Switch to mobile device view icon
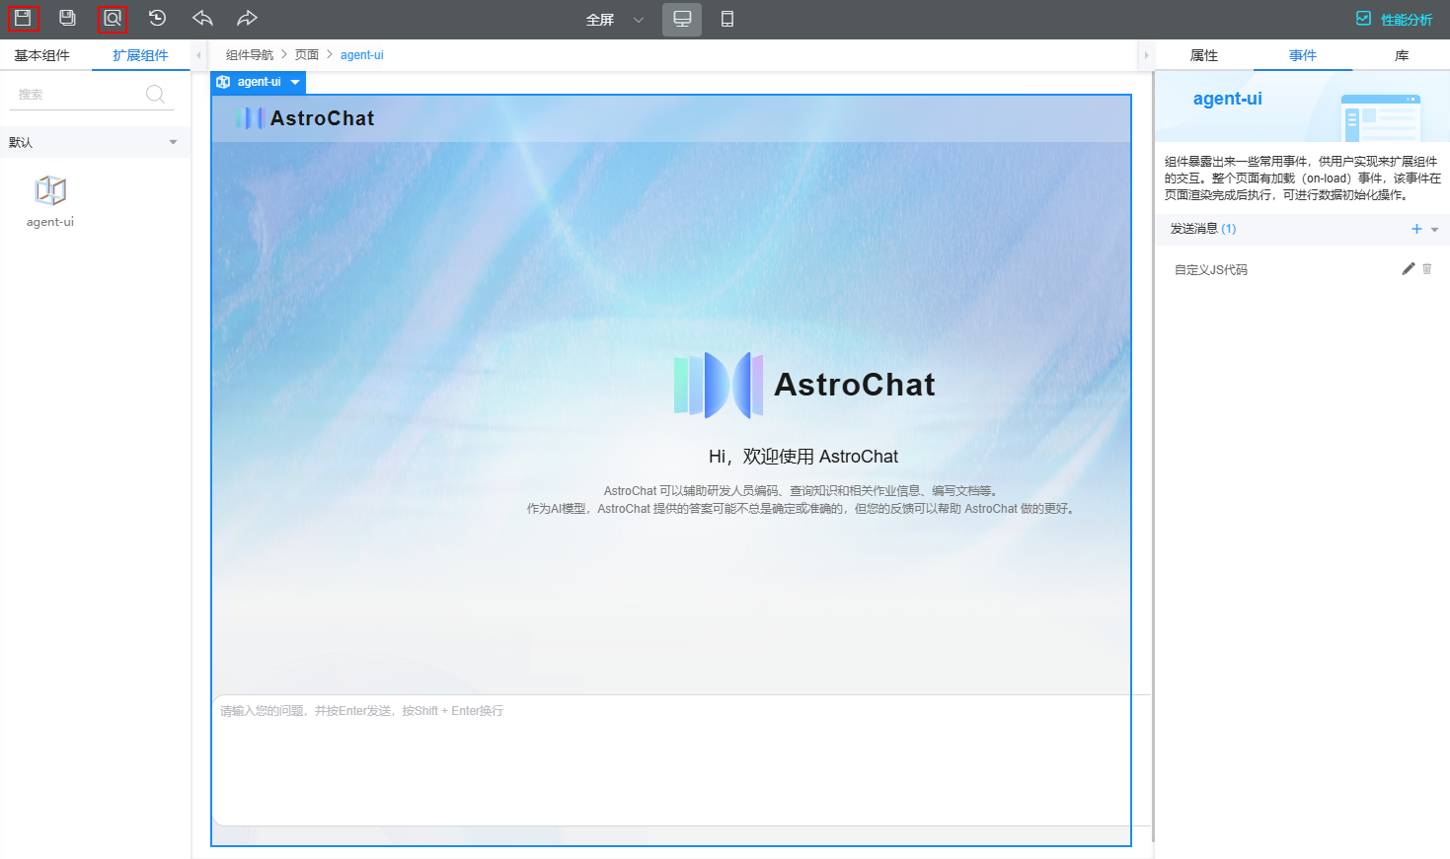The height and width of the screenshot is (859, 1450). (x=727, y=19)
